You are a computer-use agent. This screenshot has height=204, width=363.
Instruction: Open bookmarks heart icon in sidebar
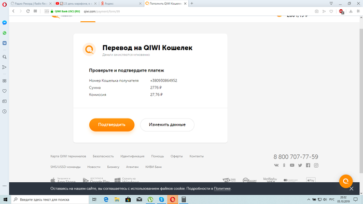4,91
